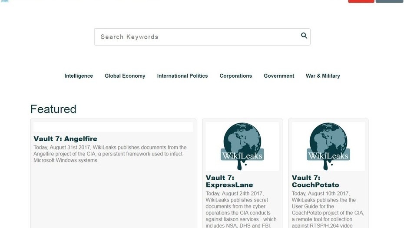Screen dimensions: 404x228
Task: Open the Vault 7: CouchPotato headline
Action: point(315,182)
